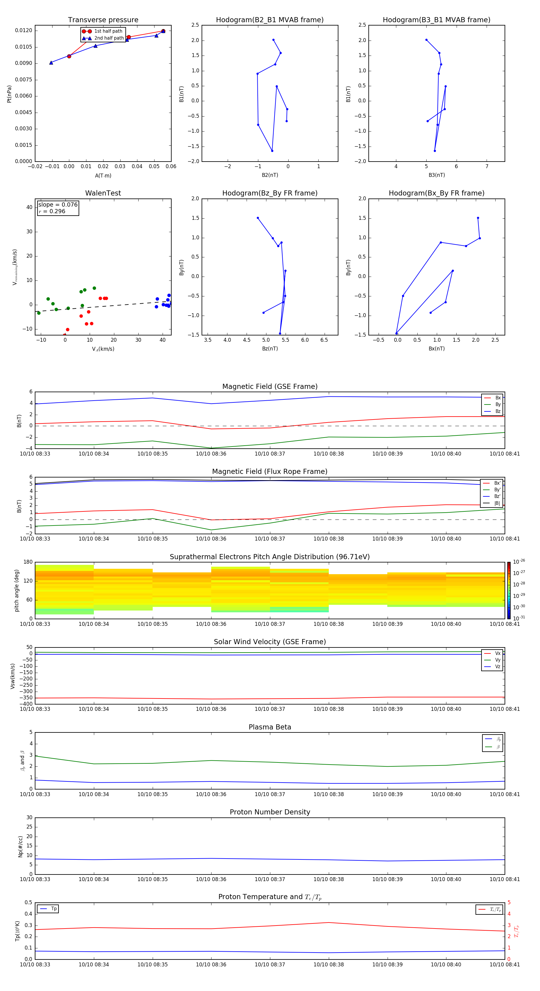Click the red 1st-half-path point at peak pressure
This screenshot has height=991, width=540.
coord(163,31)
